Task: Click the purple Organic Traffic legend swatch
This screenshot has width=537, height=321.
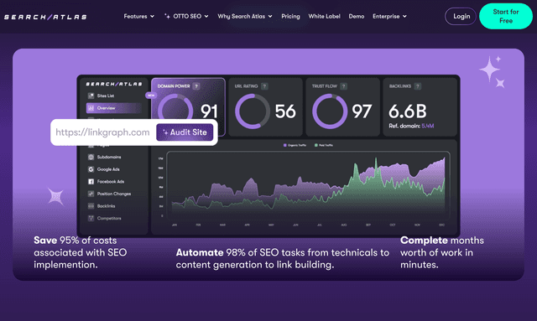Action: 285,145
